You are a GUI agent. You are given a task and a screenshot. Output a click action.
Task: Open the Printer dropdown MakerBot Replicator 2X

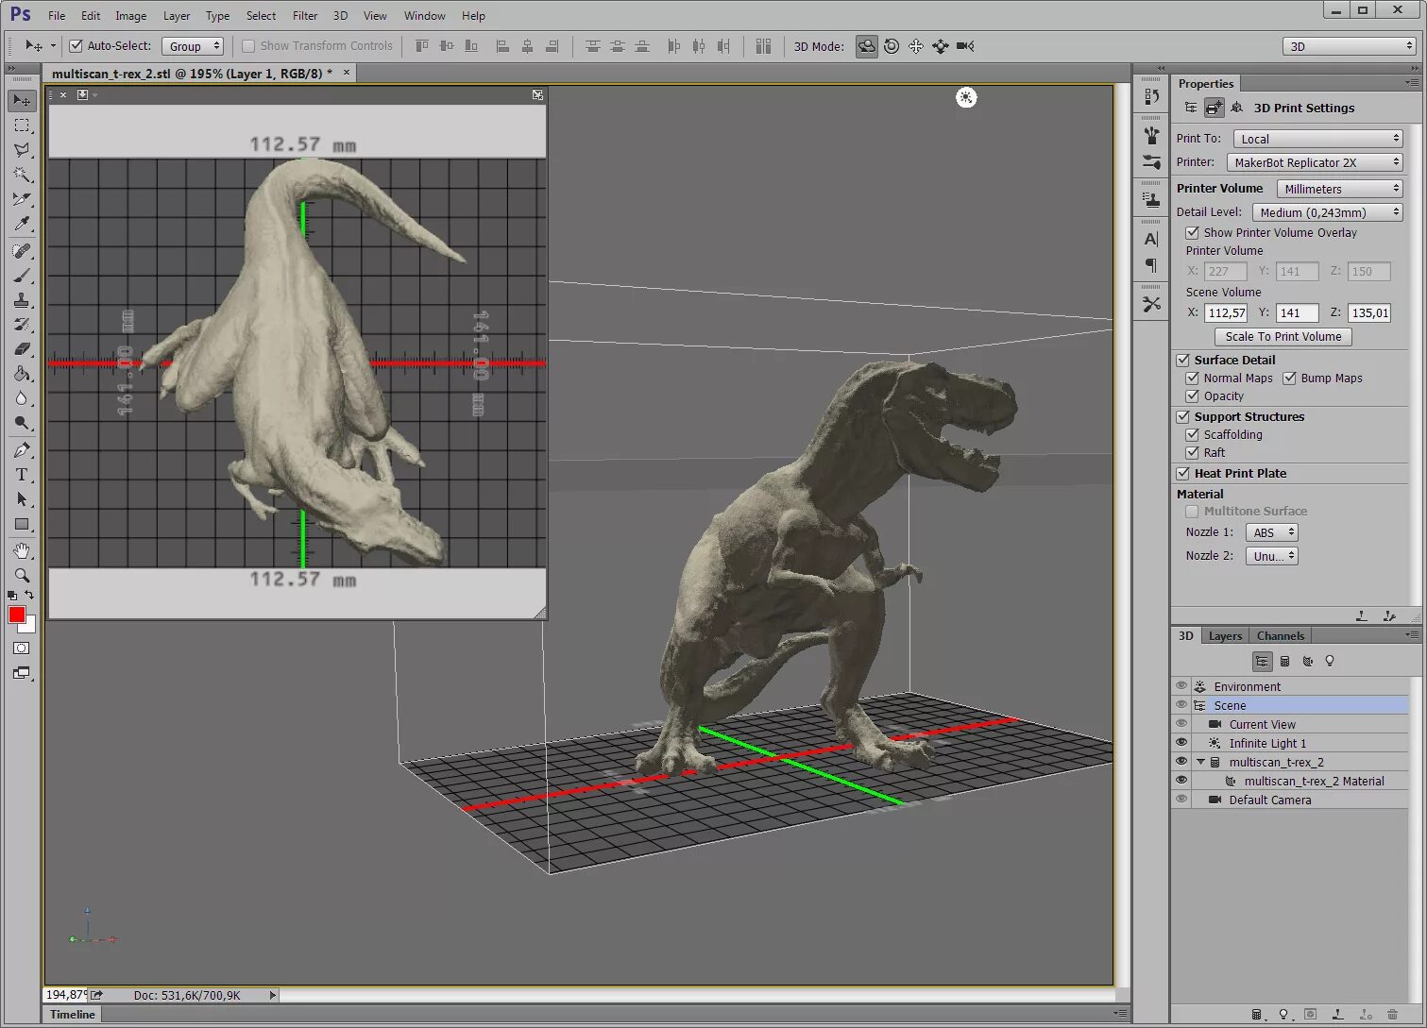point(1317,162)
